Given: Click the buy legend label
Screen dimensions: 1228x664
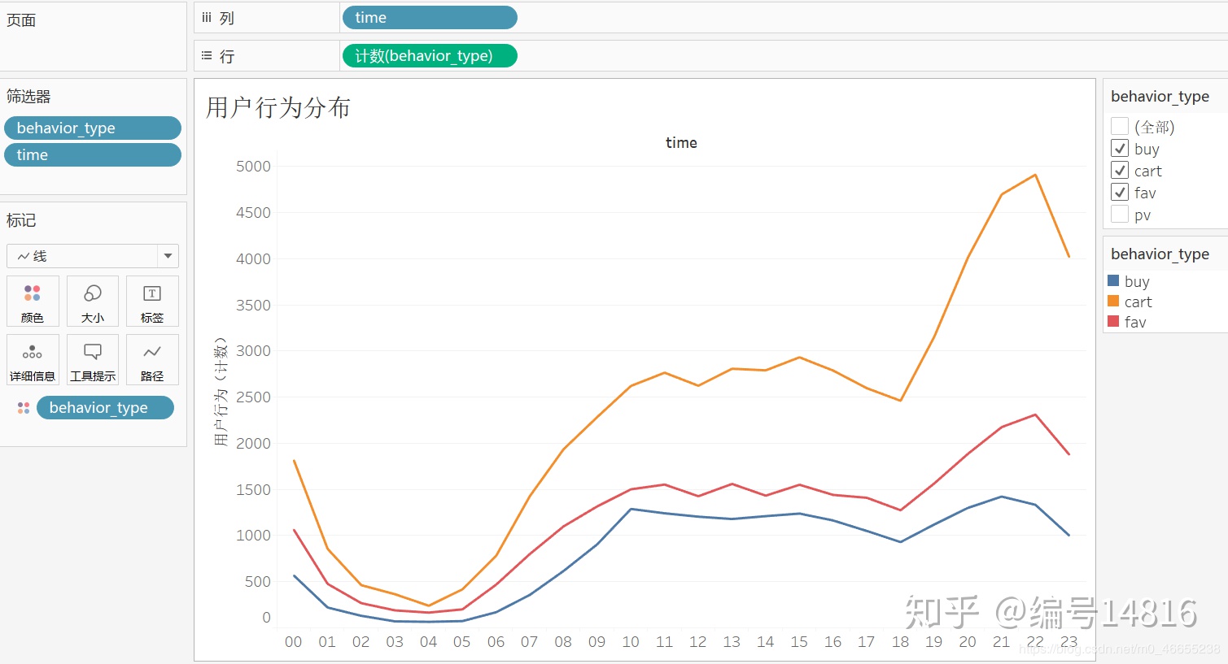Looking at the screenshot, I should 1137,281.
